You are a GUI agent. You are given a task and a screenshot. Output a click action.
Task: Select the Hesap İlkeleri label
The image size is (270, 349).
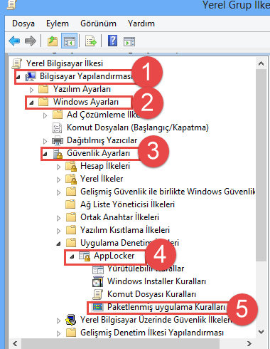pos(105,166)
